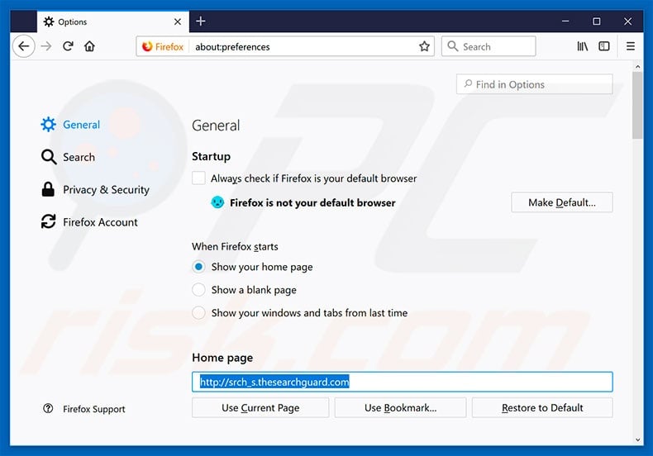Open Search settings category
The width and height of the screenshot is (653, 456).
69,157
